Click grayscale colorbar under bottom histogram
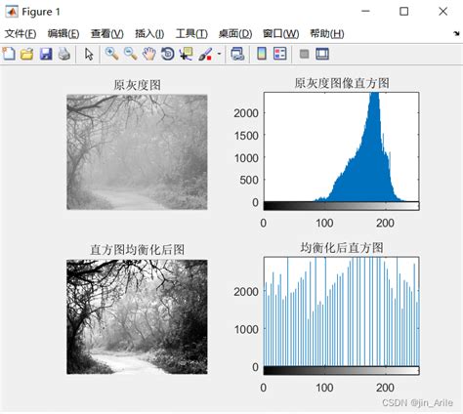 click(341, 371)
